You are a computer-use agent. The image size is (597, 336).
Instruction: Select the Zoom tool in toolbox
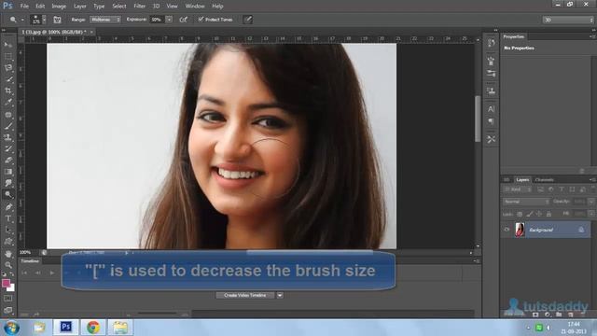click(x=8, y=265)
